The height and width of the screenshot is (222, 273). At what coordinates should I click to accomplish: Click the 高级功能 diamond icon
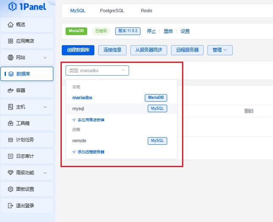(x=11, y=173)
